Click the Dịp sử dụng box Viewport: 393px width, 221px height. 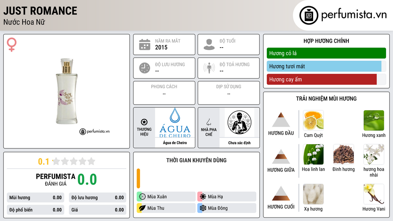(229, 93)
